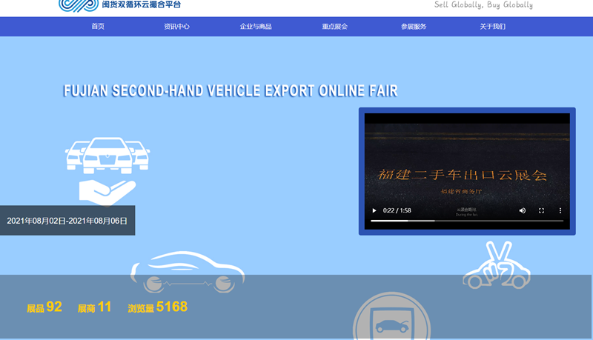Open 重点展会 navigation item
Viewport: 593px width, 340px height.
pos(334,27)
